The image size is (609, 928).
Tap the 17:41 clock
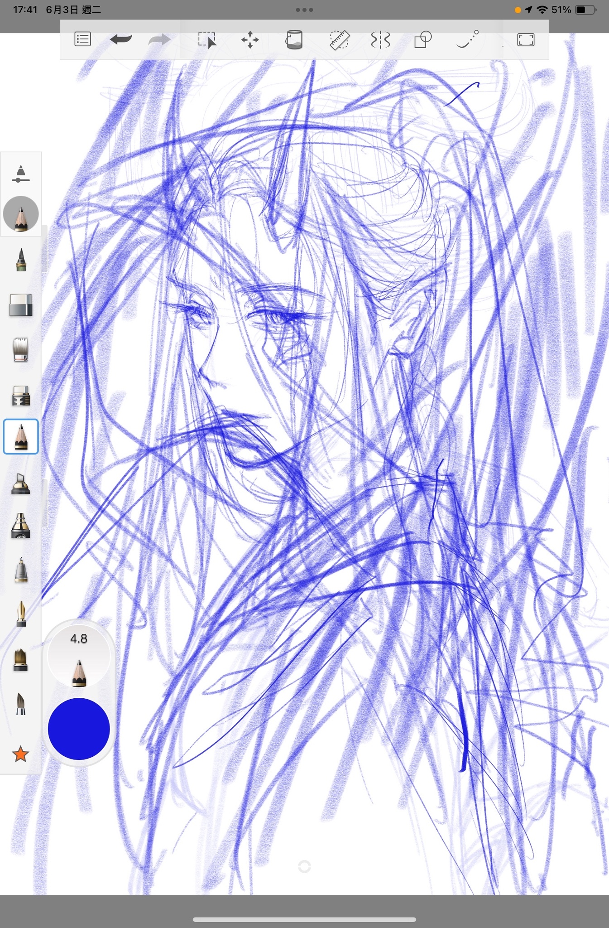[25, 10]
